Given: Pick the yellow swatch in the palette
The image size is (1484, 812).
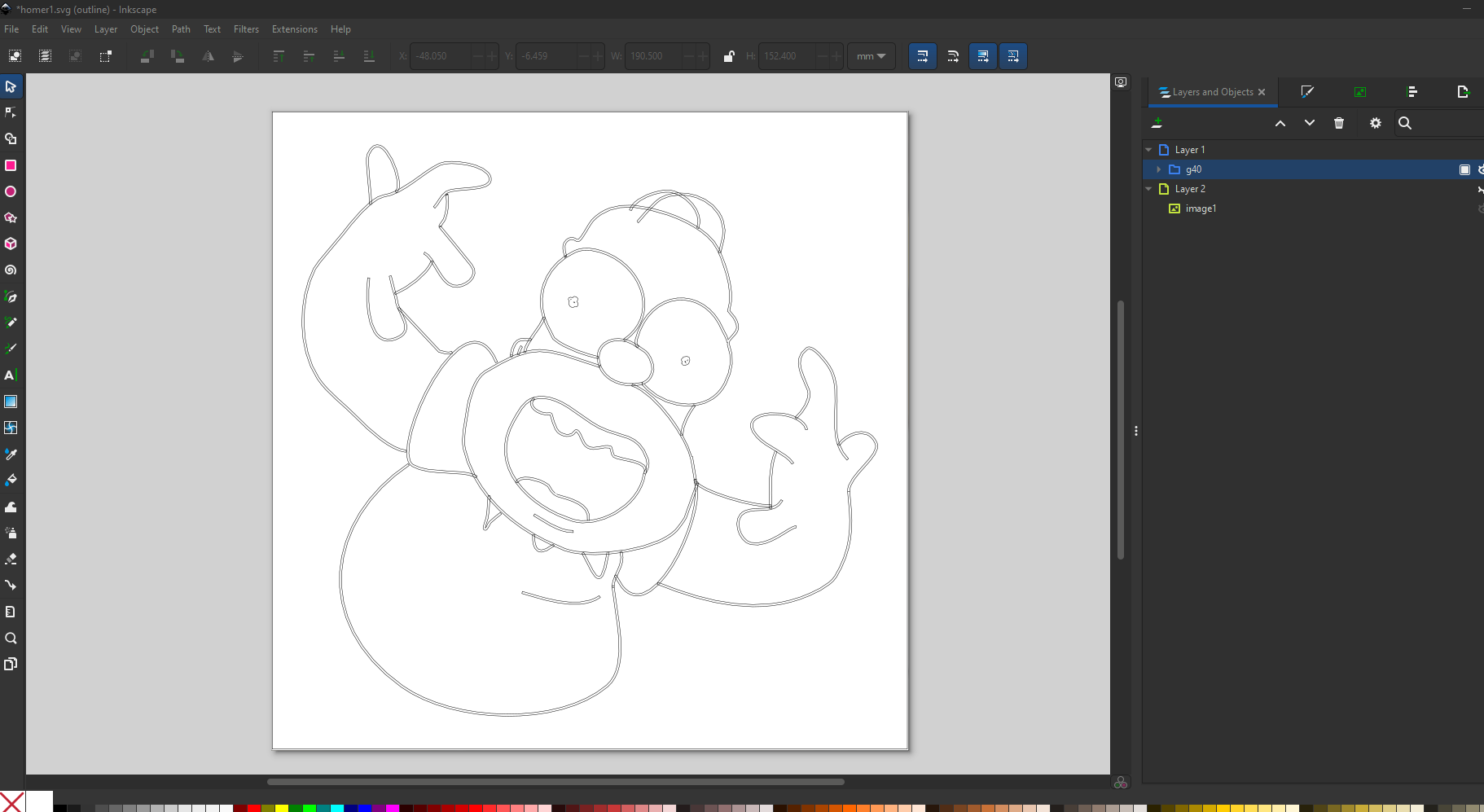Looking at the screenshot, I should 282,808.
